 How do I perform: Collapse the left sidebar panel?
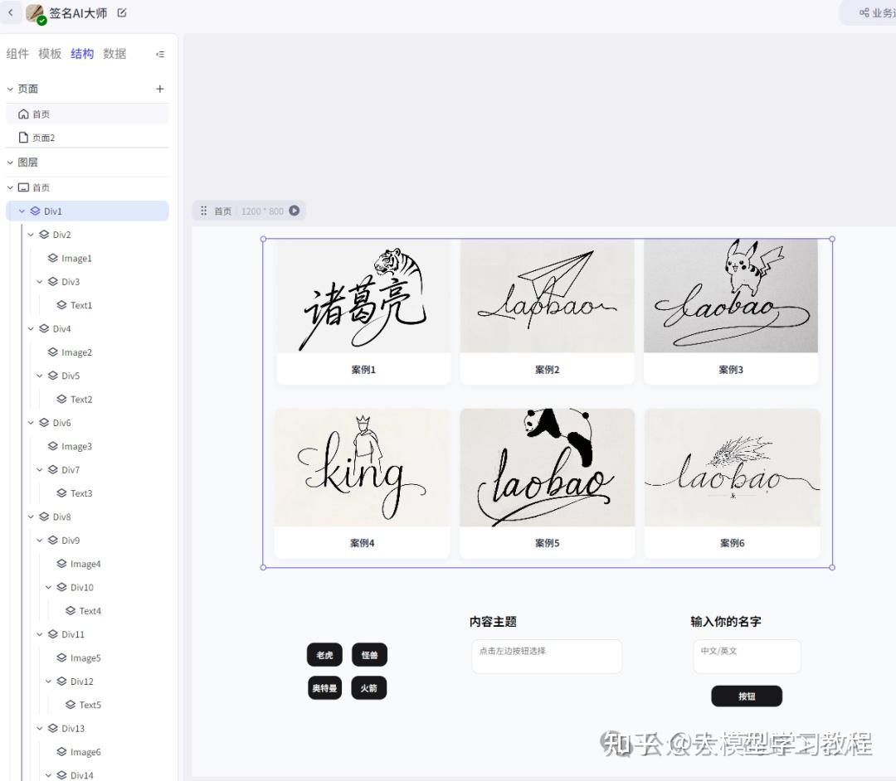(160, 54)
